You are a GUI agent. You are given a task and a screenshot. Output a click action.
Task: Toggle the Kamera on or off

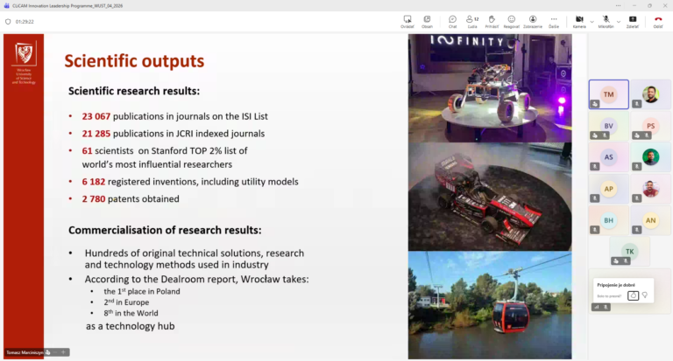click(578, 20)
